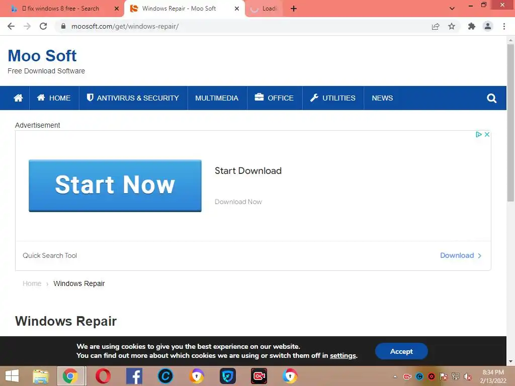Open the blue C app on the taskbar
The width and height of the screenshot is (515, 386).
[x=165, y=376]
